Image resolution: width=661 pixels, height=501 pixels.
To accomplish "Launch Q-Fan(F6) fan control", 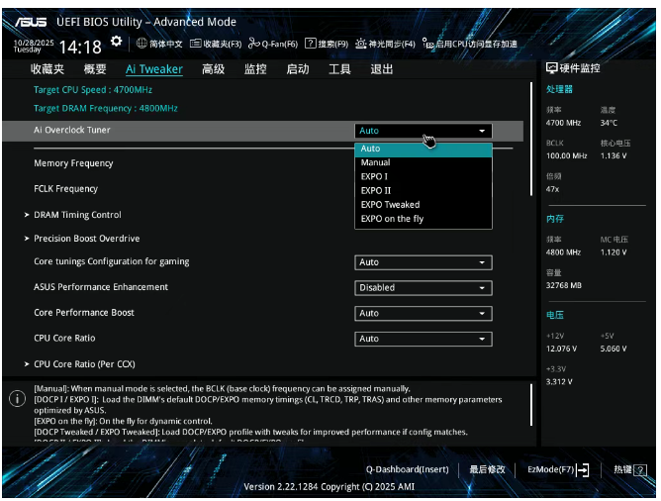I will [254, 44].
